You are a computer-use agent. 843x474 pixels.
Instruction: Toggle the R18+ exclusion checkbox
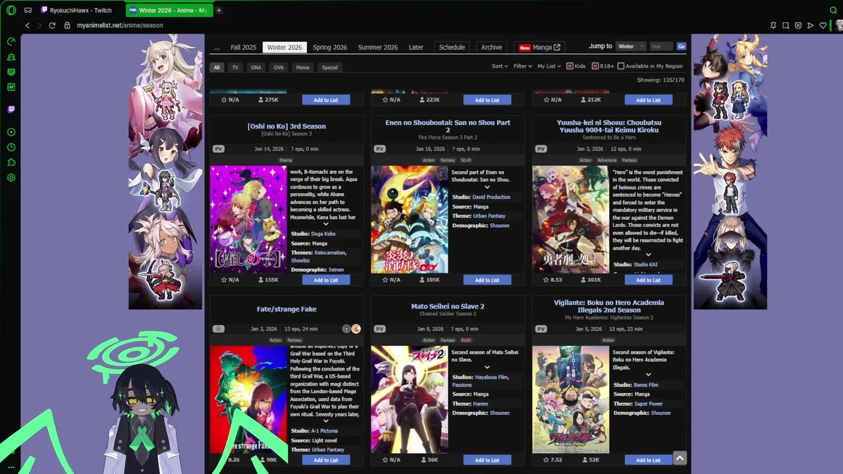pyautogui.click(x=595, y=66)
